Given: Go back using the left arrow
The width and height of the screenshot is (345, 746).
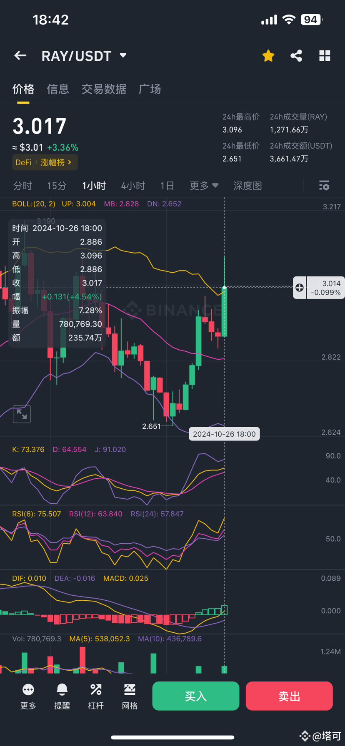Looking at the screenshot, I should click(x=20, y=56).
